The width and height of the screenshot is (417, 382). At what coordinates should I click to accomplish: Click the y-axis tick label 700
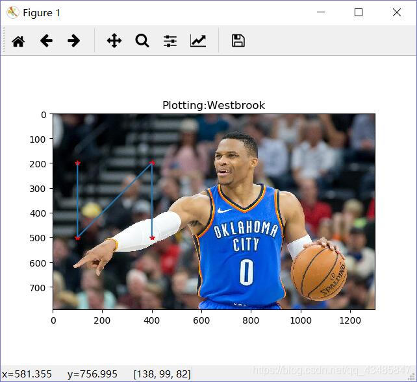click(x=38, y=288)
